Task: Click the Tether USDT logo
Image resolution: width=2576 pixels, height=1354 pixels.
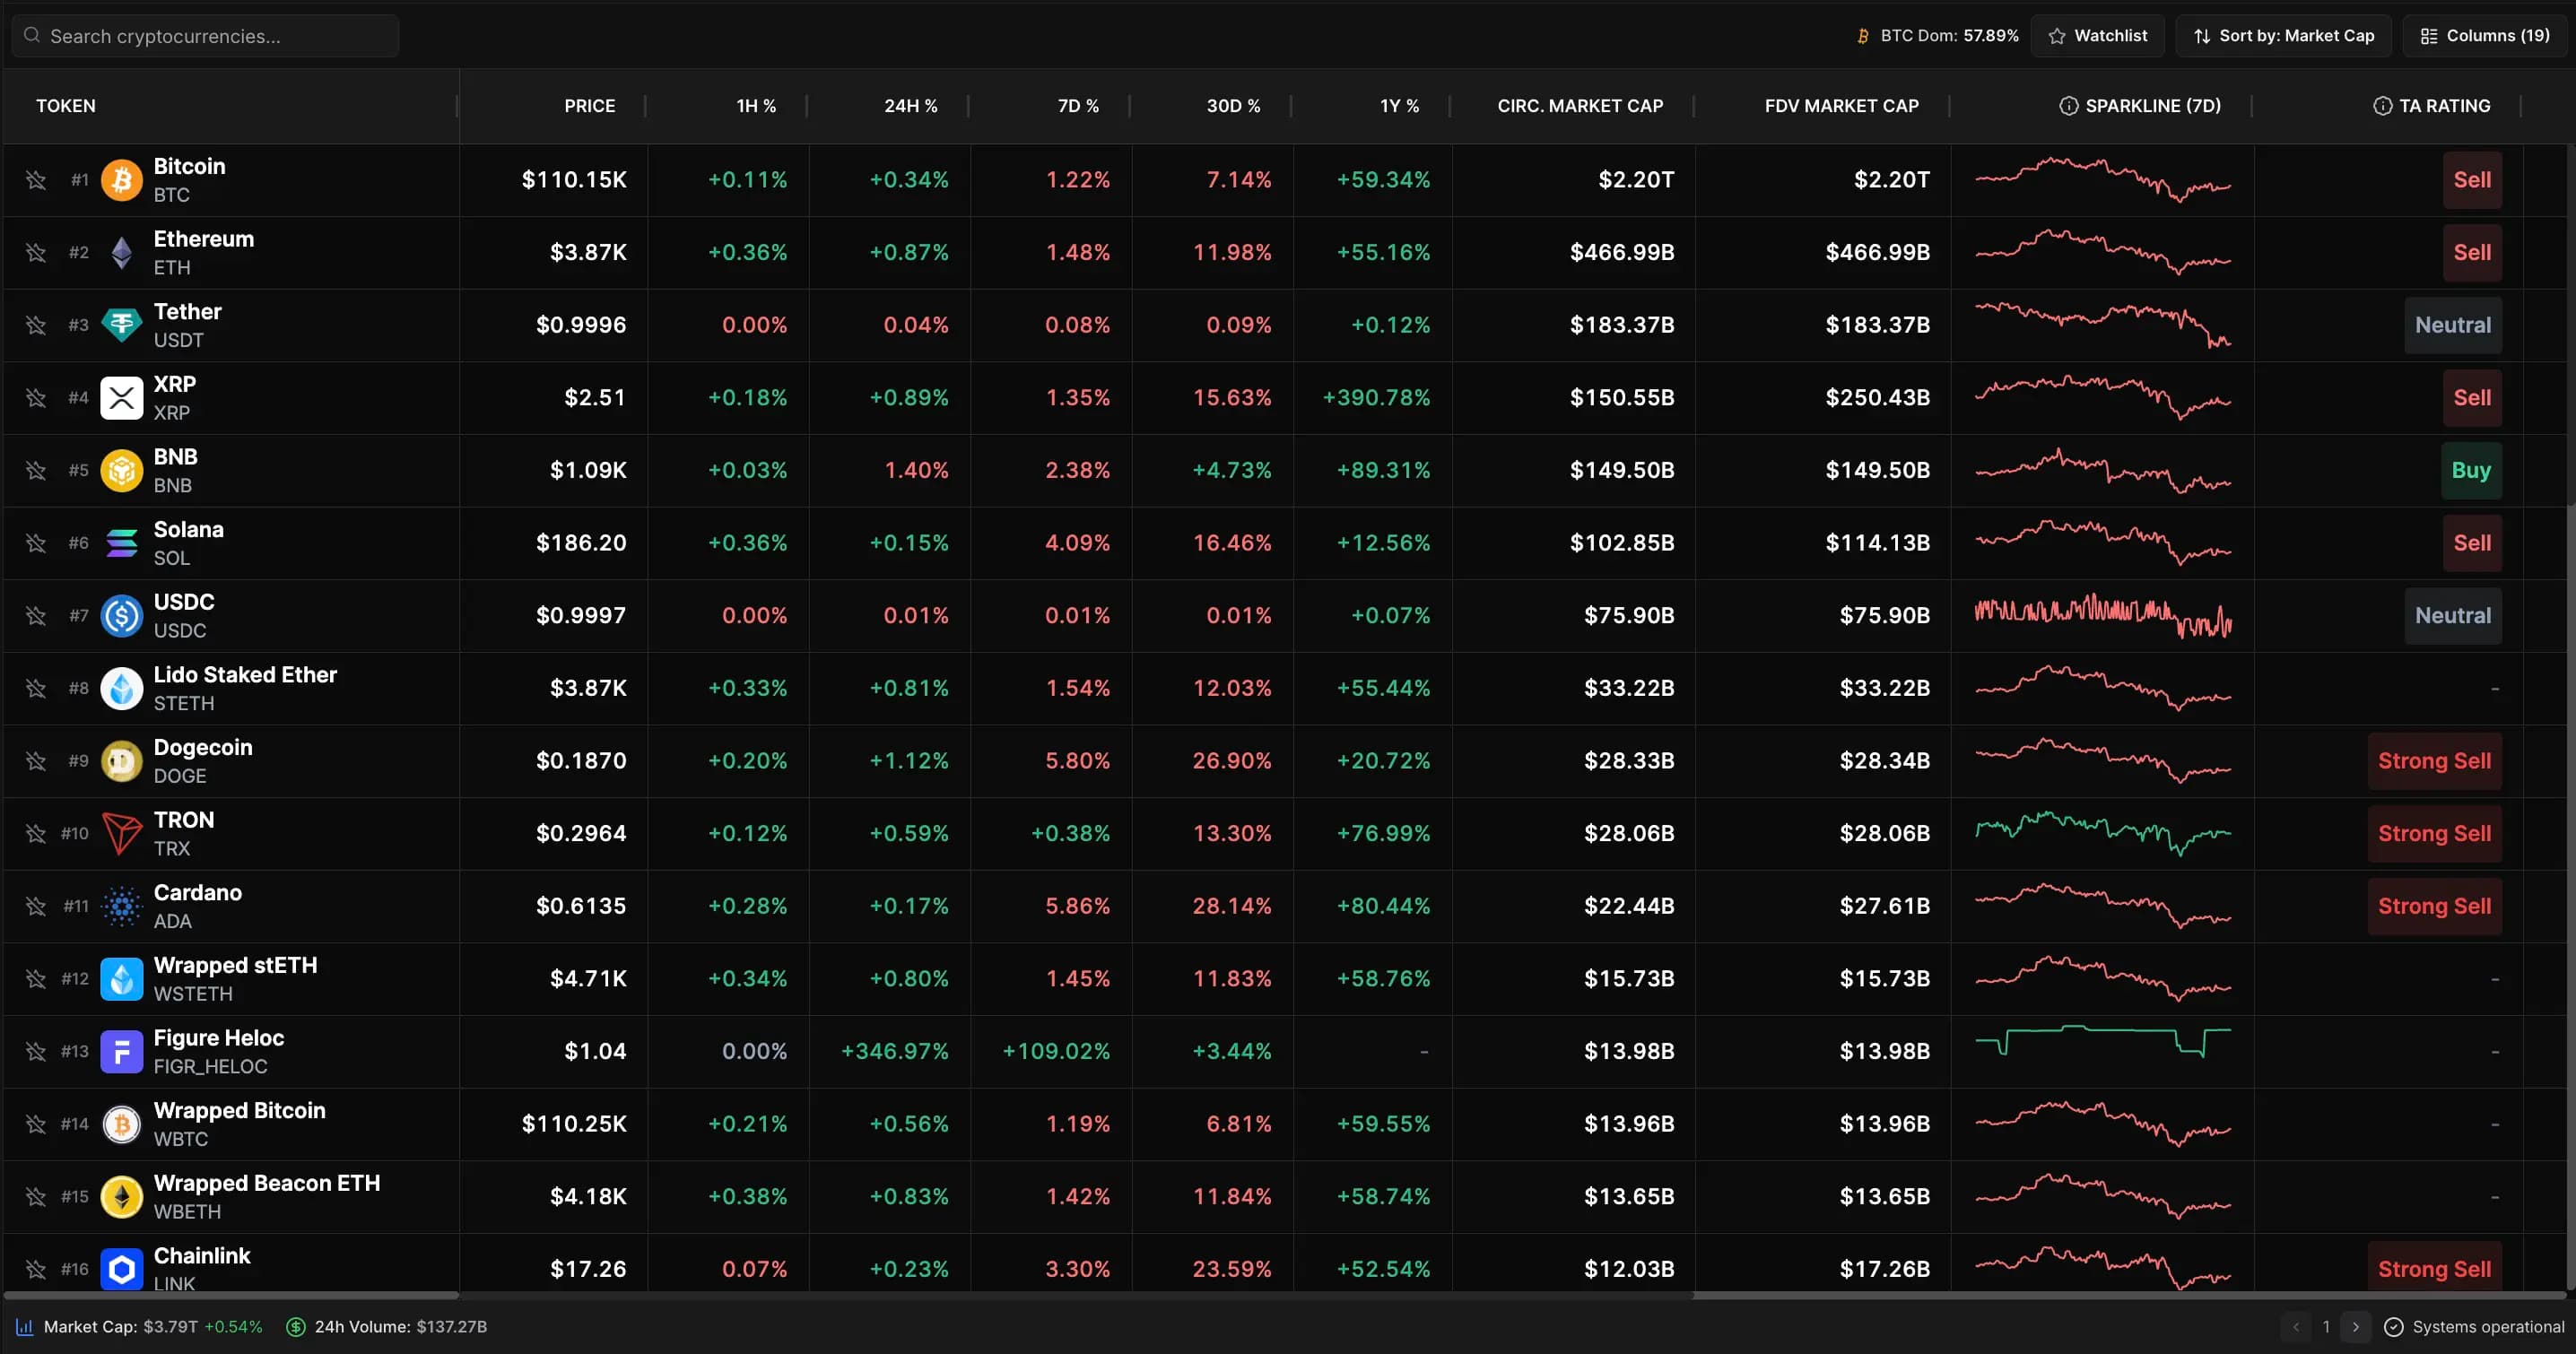Action: point(121,324)
